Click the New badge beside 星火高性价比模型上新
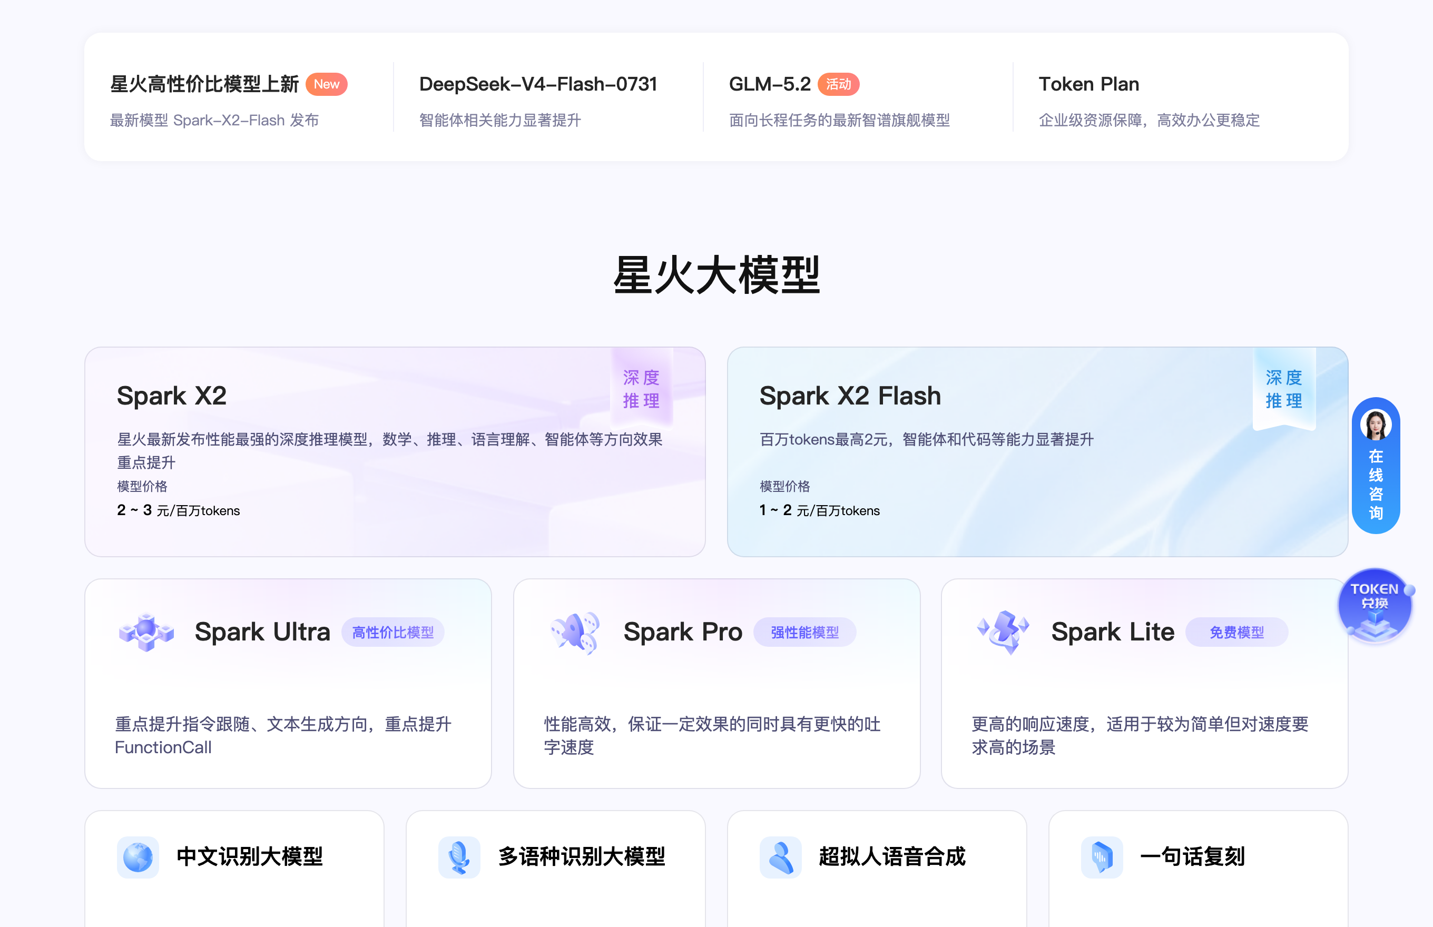The width and height of the screenshot is (1433, 927). tap(326, 84)
